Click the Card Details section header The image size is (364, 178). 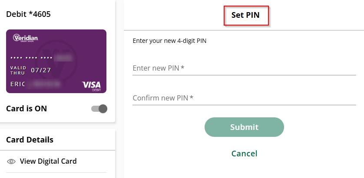(30, 139)
